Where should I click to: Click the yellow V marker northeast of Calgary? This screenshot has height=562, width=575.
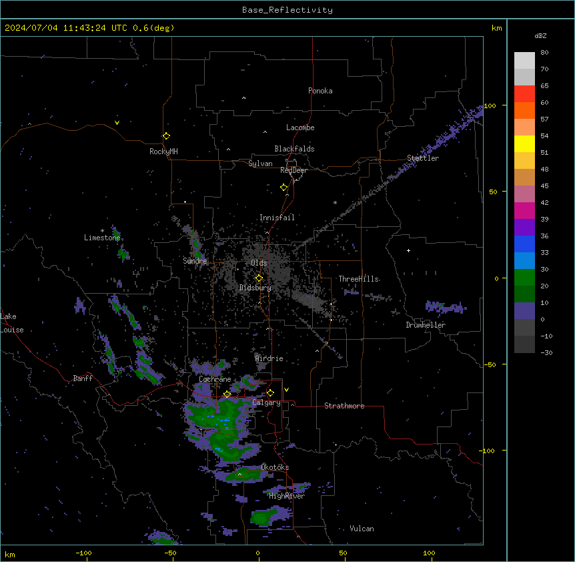tap(286, 390)
